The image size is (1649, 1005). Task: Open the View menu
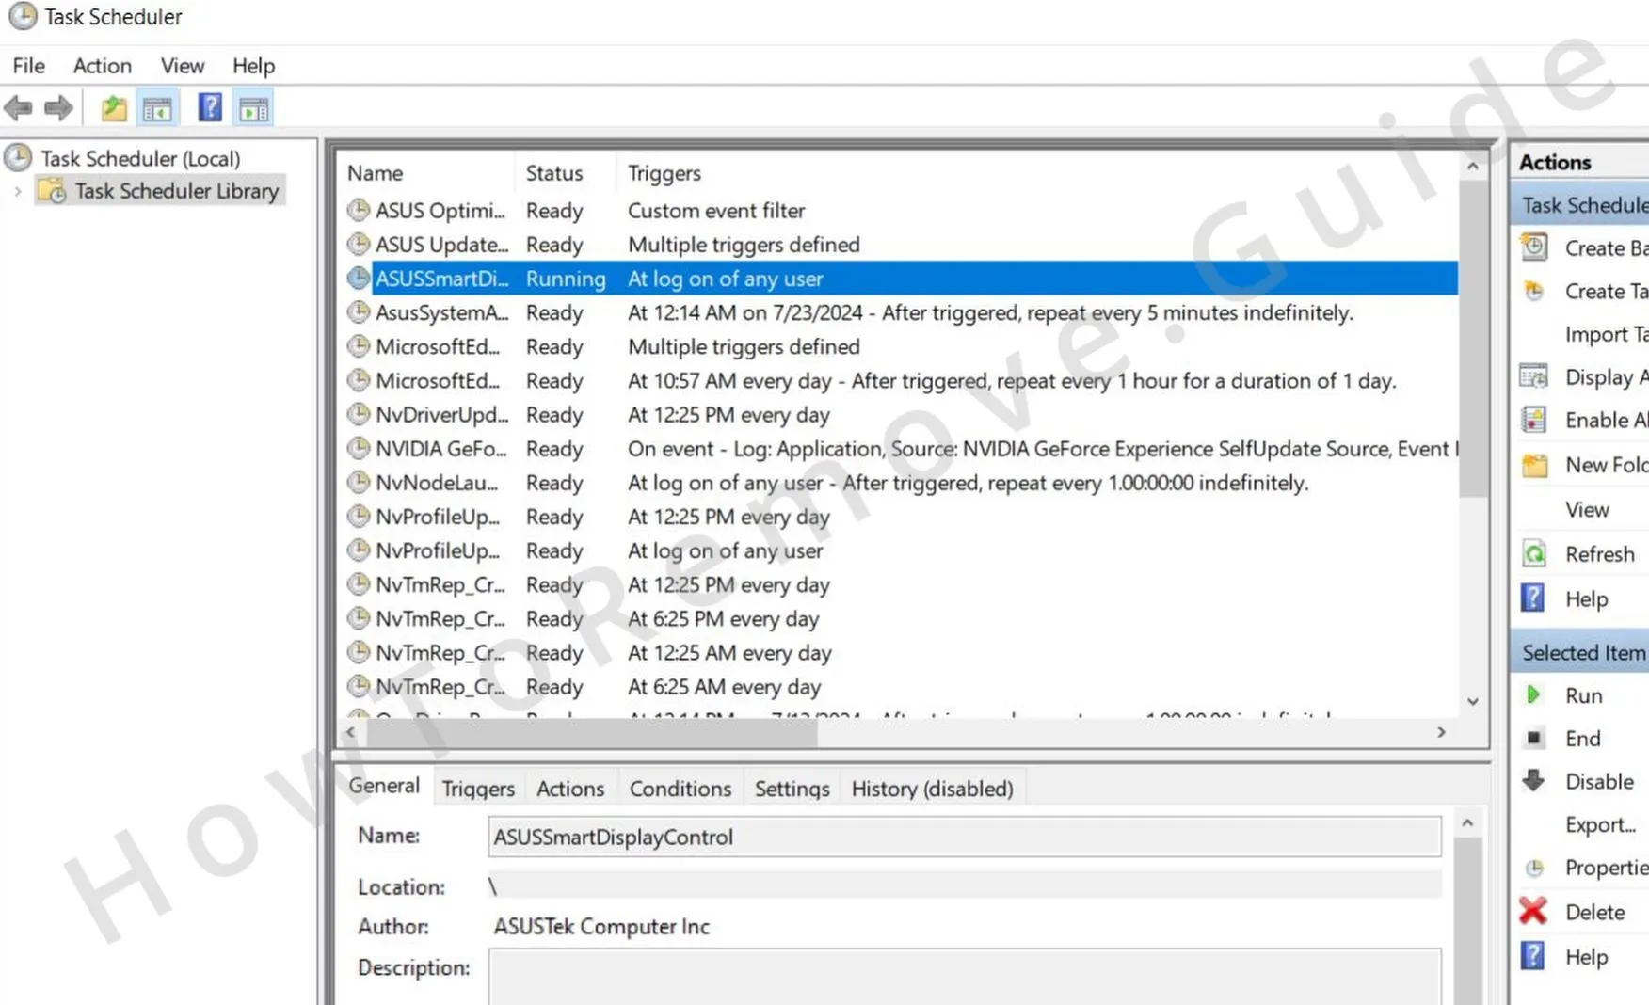coord(183,66)
